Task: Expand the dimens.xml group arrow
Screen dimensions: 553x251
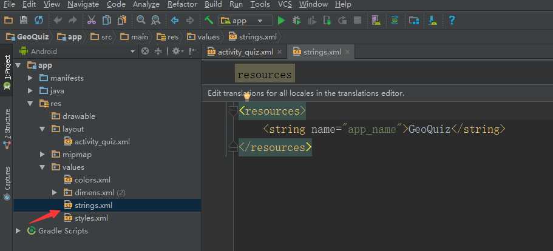Action: click(54, 193)
